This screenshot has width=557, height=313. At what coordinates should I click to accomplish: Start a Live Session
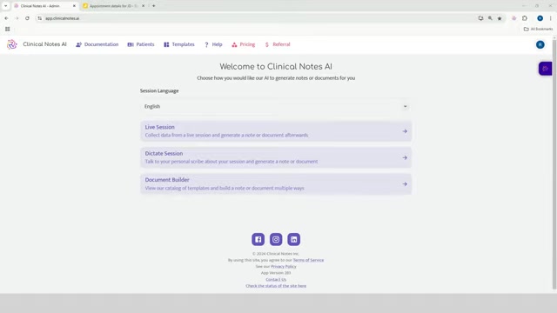(276, 131)
